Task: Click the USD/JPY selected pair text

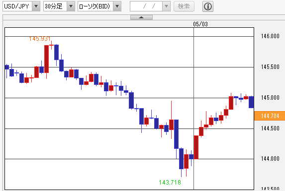Action: tap(16, 6)
